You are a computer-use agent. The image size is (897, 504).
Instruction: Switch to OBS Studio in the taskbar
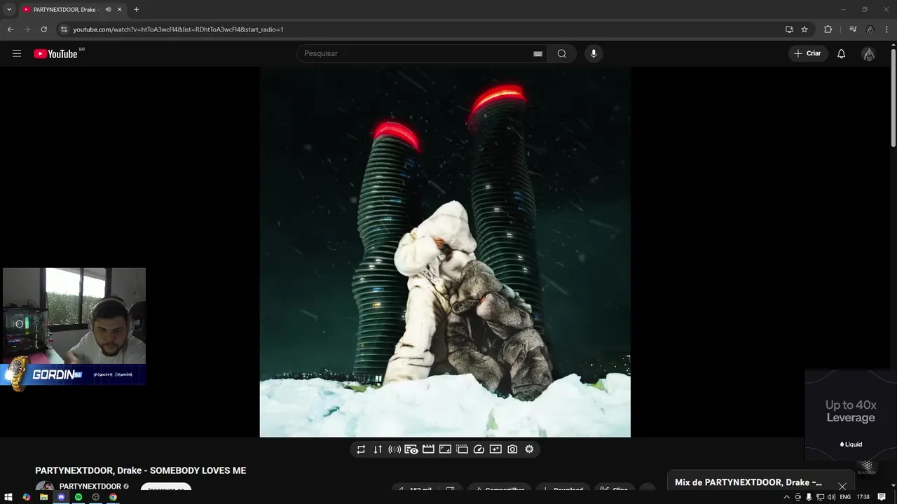click(x=96, y=497)
